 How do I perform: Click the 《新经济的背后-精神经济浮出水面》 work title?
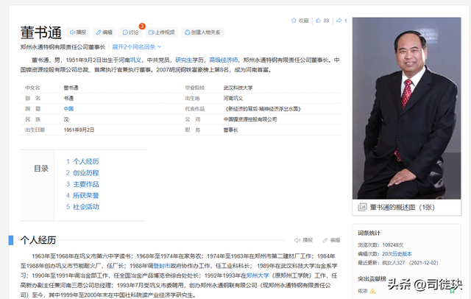(x=263, y=109)
